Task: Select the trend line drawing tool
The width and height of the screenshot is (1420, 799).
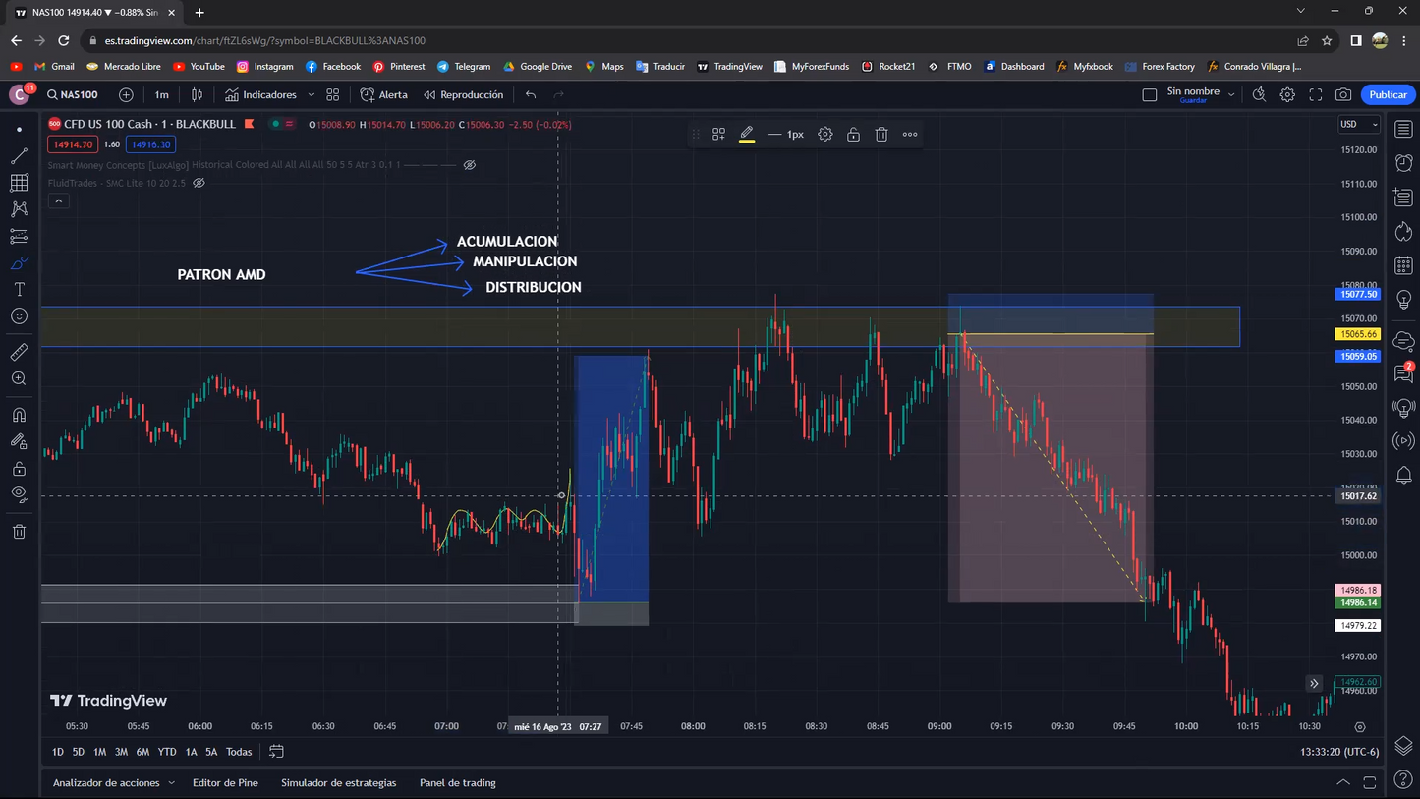Action: 19,156
